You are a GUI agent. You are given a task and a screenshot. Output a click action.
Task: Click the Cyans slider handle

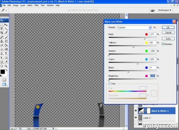(138, 64)
